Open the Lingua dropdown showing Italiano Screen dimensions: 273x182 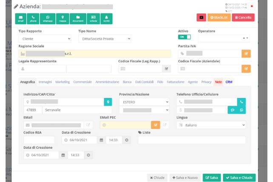tap(211, 125)
